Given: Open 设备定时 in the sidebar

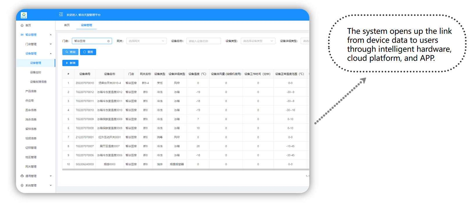Looking at the screenshot, I should [36, 72].
